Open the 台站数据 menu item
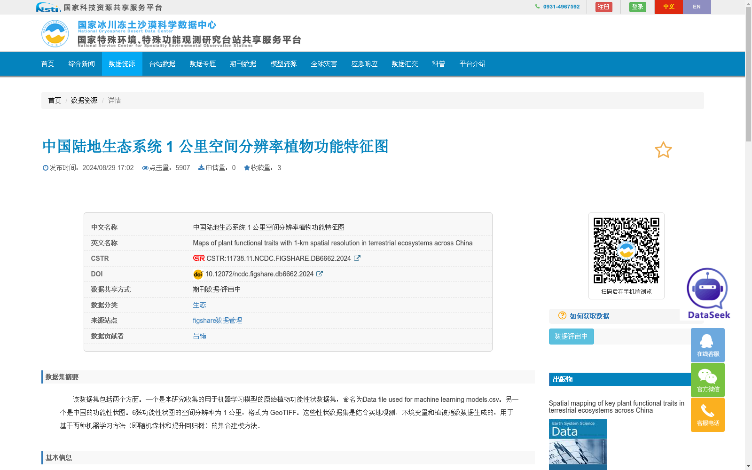This screenshot has height=470, width=752. (163, 64)
